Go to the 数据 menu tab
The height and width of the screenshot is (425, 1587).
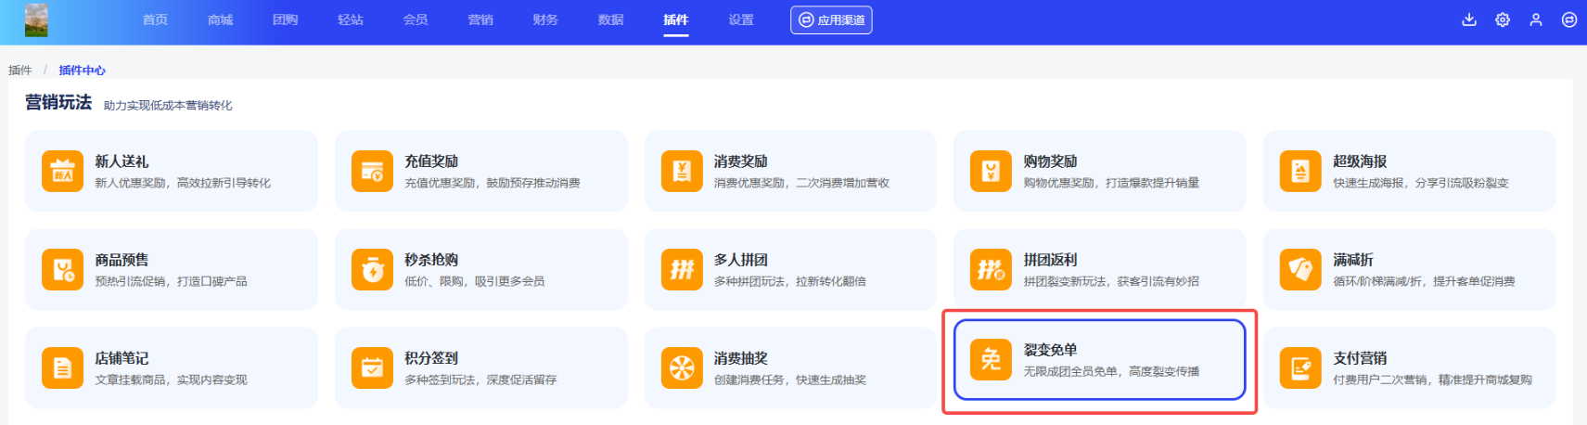pos(610,19)
